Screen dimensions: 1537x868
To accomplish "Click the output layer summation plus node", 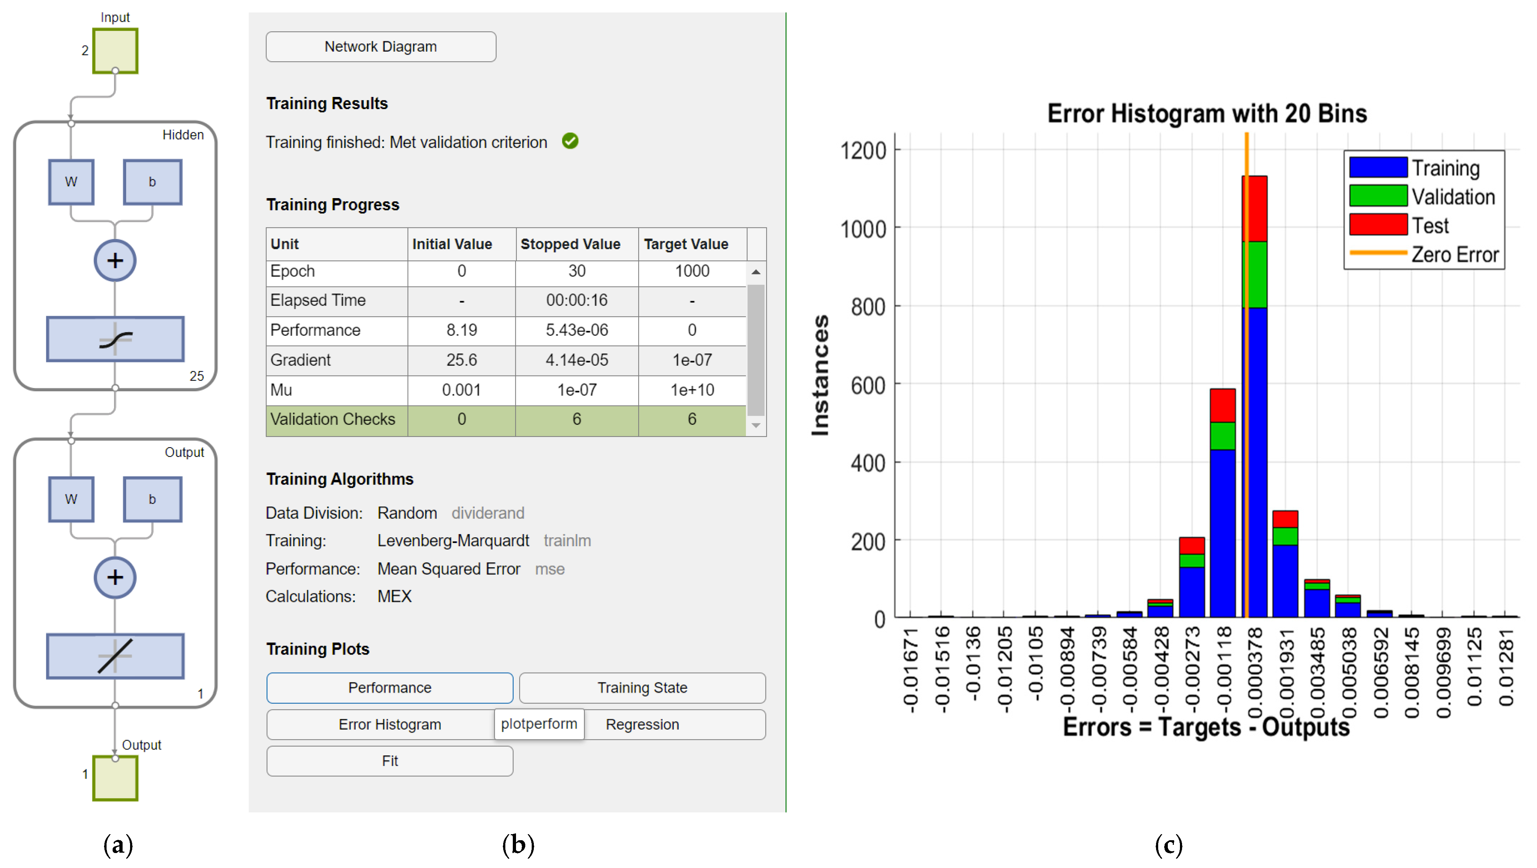I will point(115,578).
